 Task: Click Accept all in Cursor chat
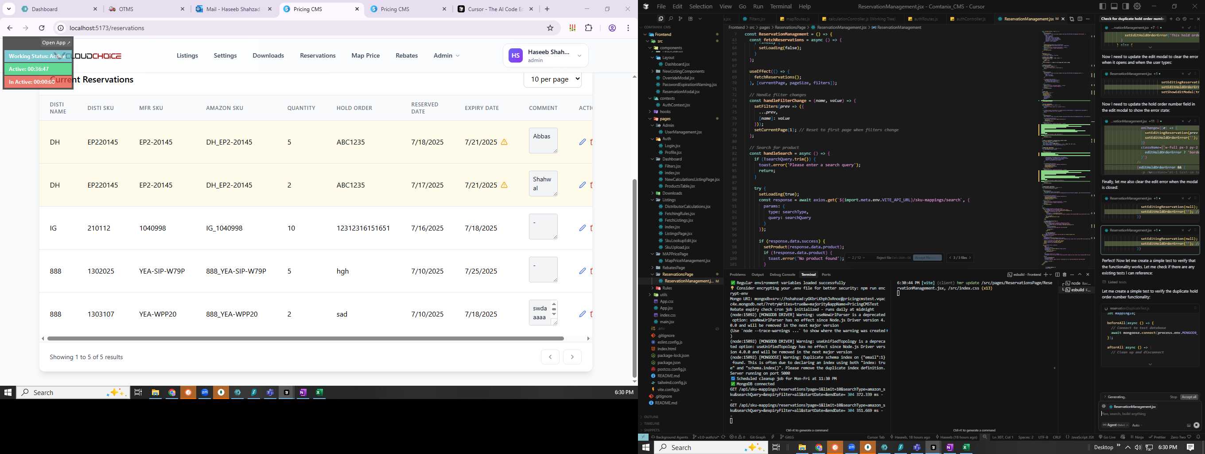click(1189, 397)
